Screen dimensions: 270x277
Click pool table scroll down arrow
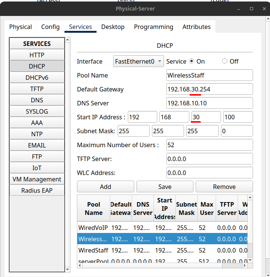[250, 260]
